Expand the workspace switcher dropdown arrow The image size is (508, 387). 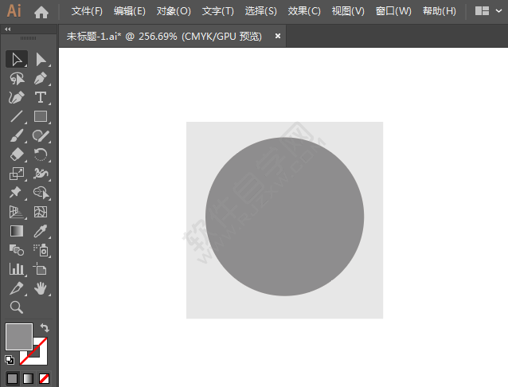tap(498, 11)
